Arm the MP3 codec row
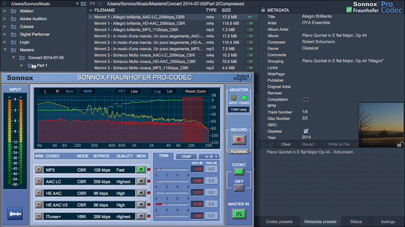The height and width of the screenshot is (227, 405). tap(39, 169)
